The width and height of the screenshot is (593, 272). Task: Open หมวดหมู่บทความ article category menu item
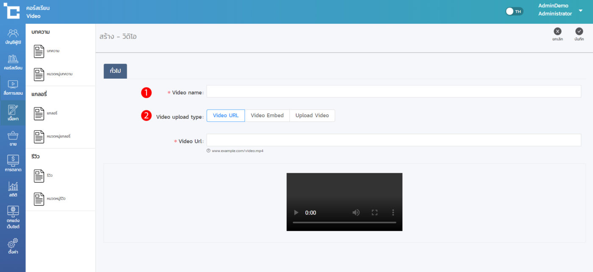point(53,74)
